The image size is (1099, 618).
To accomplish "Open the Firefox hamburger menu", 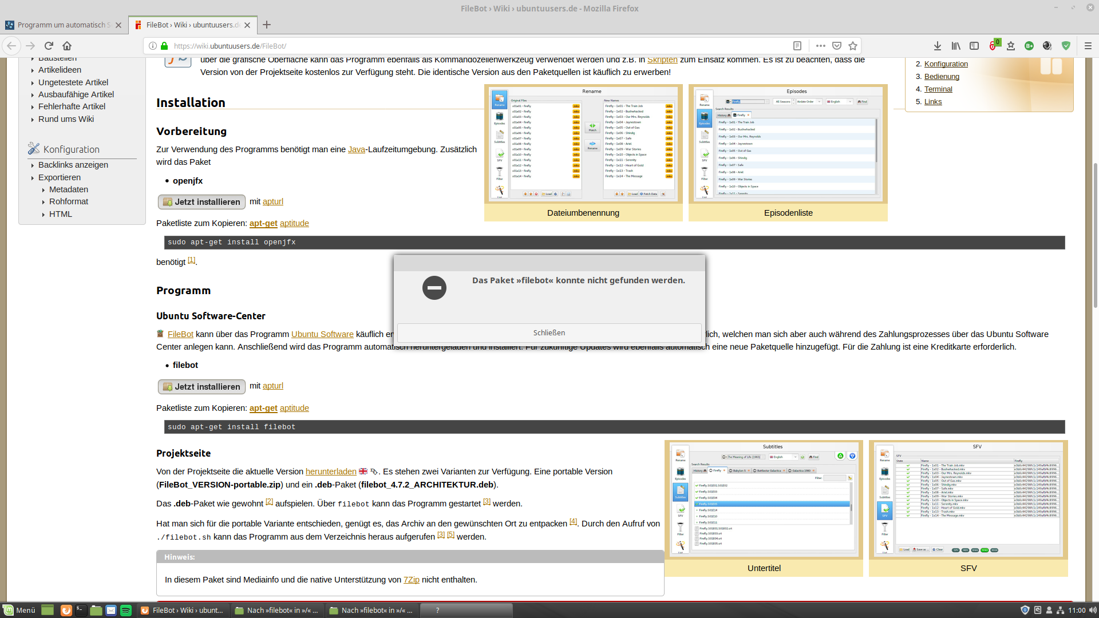I will pyautogui.click(x=1088, y=46).
